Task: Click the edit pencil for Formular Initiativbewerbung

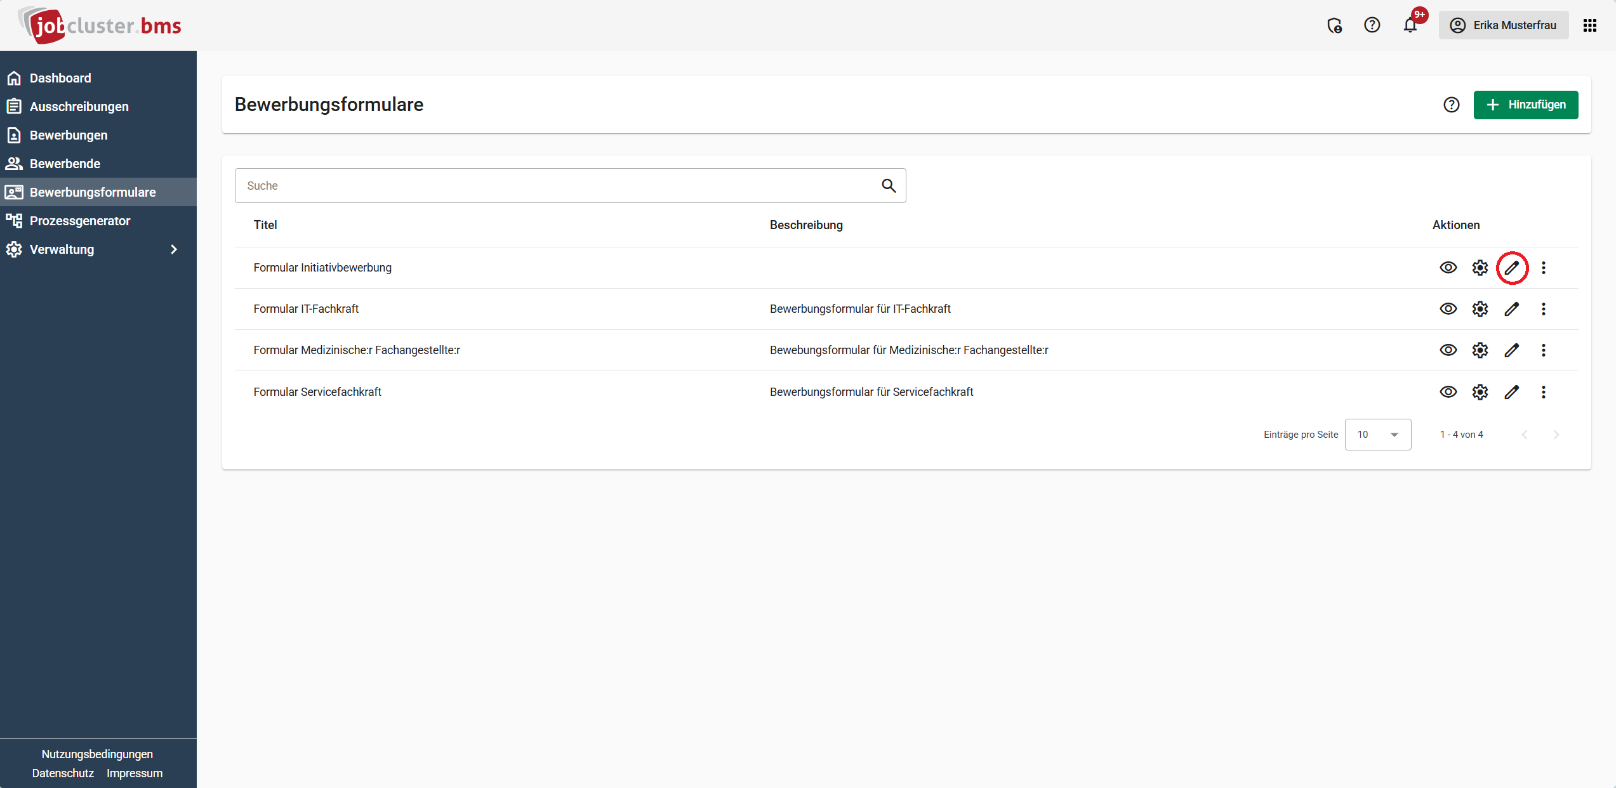Action: coord(1512,268)
